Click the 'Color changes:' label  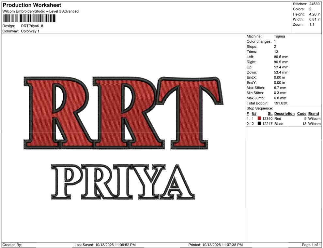pyautogui.click(x=259, y=42)
